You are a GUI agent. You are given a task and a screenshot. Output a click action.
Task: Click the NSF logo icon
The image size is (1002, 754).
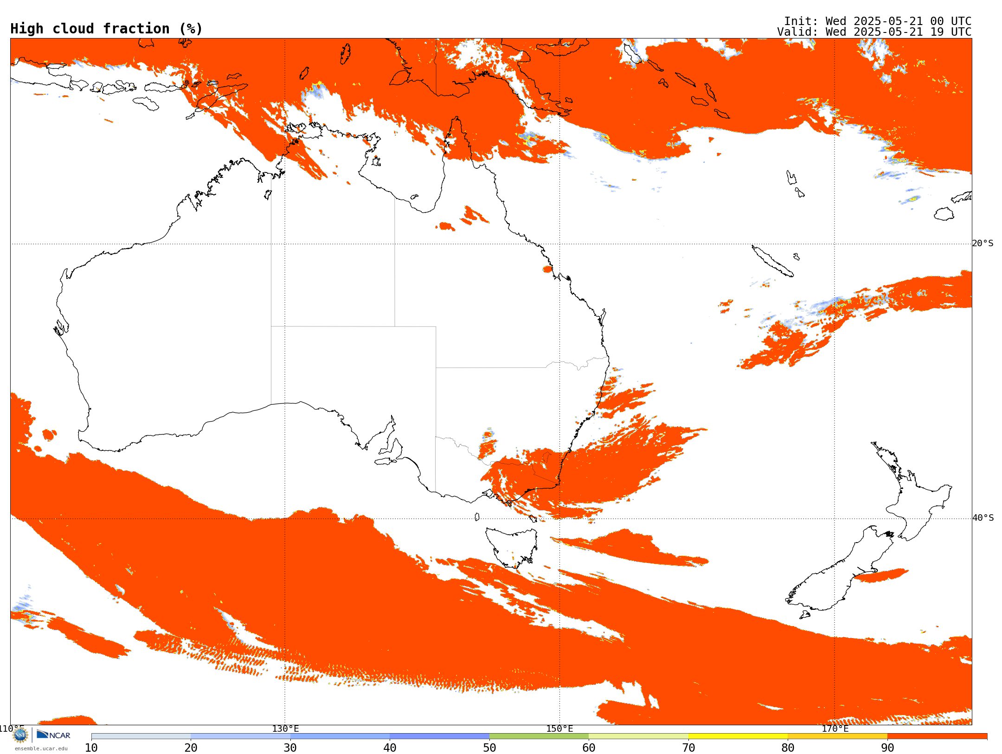pyautogui.click(x=20, y=735)
